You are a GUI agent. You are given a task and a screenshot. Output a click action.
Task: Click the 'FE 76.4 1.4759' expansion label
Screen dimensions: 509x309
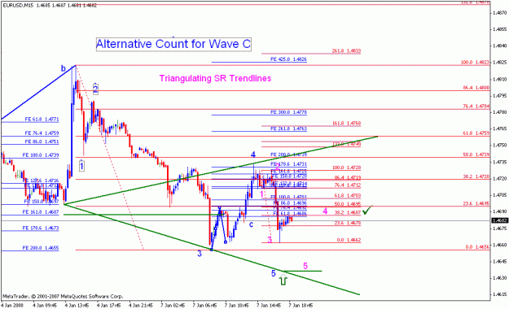(x=42, y=133)
